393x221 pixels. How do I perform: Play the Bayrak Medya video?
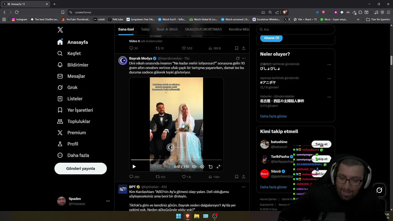(134, 167)
